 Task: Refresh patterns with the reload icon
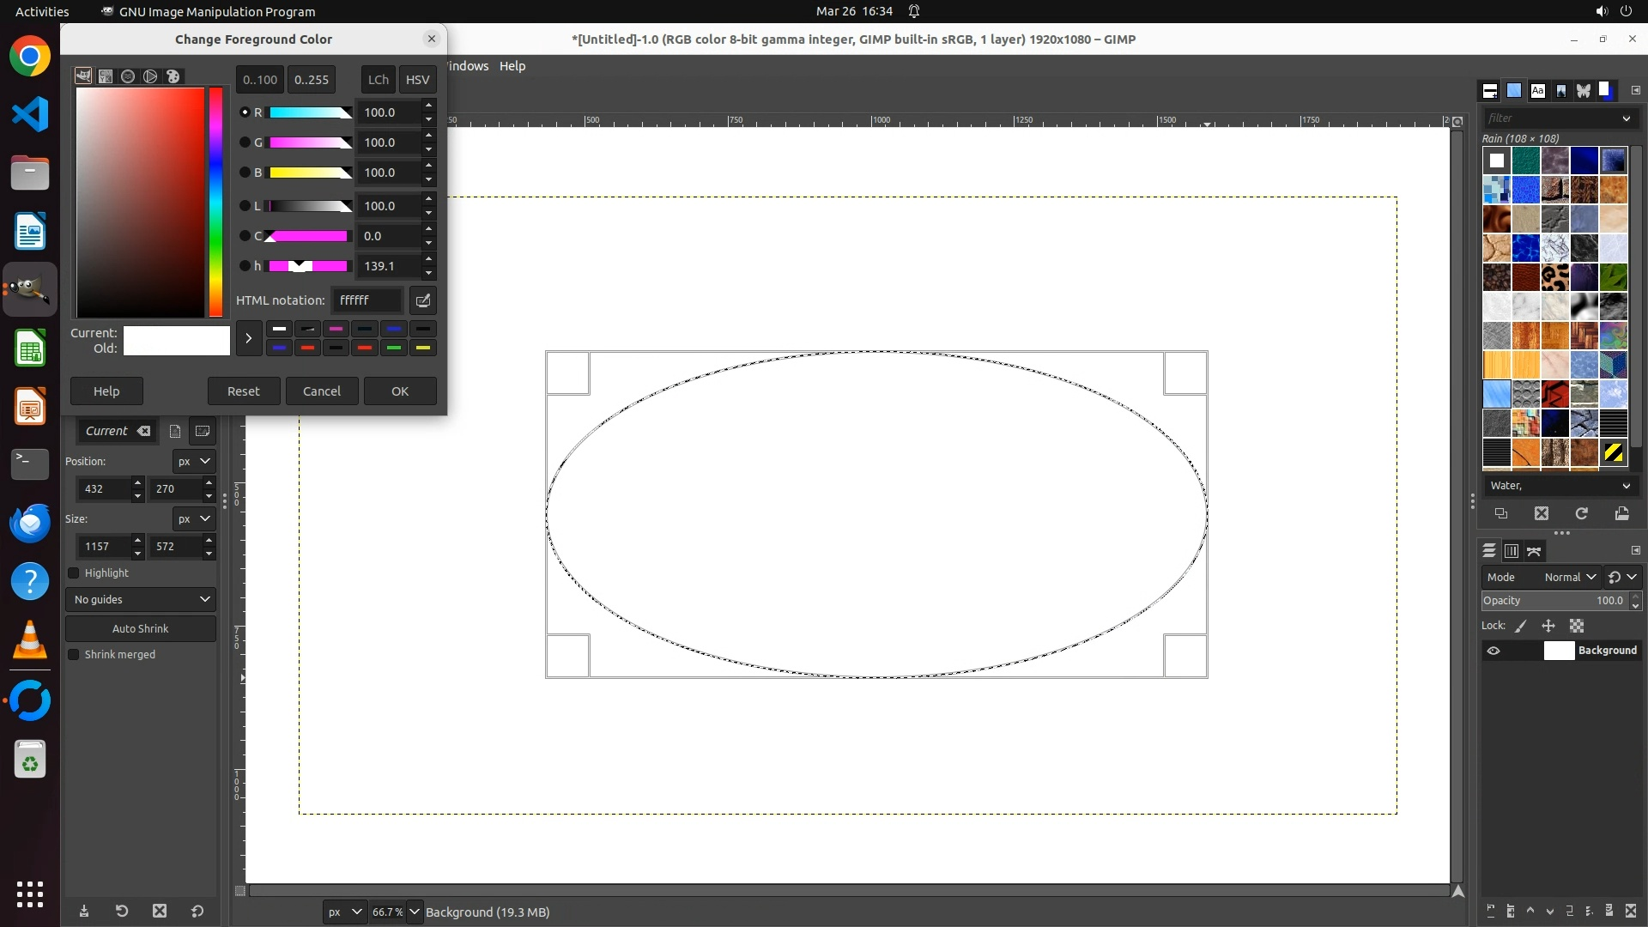[1581, 513]
